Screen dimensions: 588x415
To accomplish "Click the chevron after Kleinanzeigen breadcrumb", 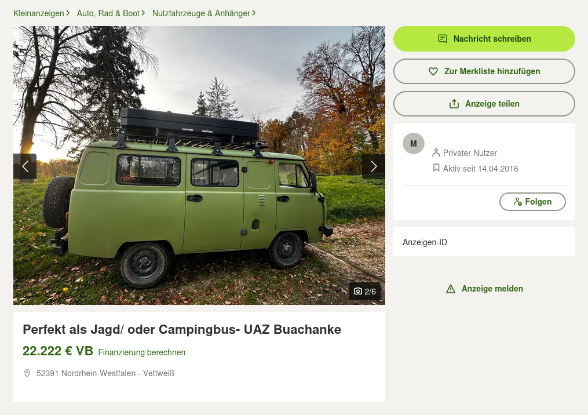I will pos(68,13).
